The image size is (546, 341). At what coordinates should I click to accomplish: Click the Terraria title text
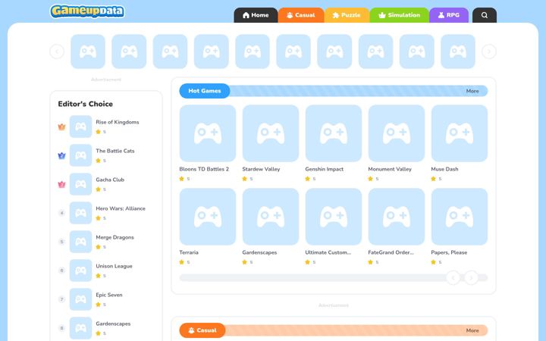click(x=189, y=252)
